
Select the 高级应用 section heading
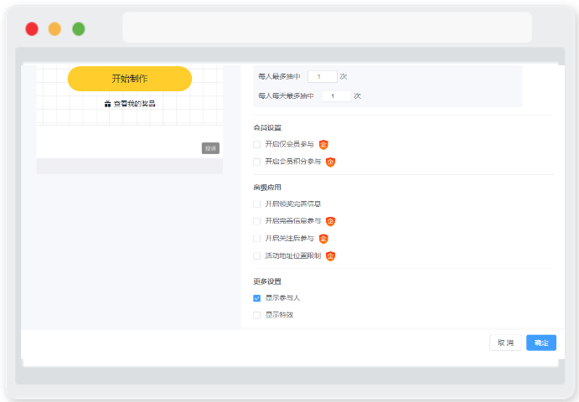click(267, 188)
